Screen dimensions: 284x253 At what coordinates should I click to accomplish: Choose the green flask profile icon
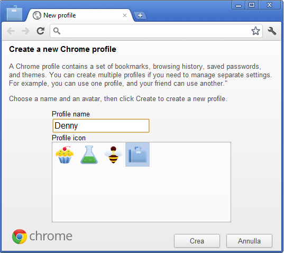pyautogui.click(x=89, y=155)
